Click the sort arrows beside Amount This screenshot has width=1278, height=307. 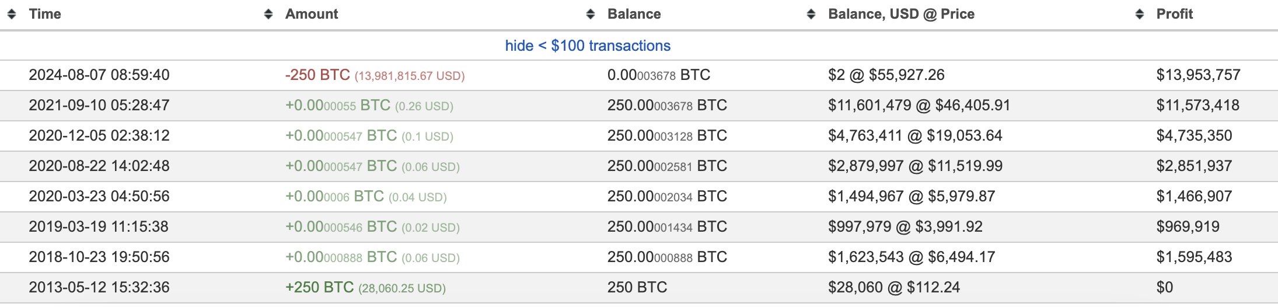click(268, 14)
